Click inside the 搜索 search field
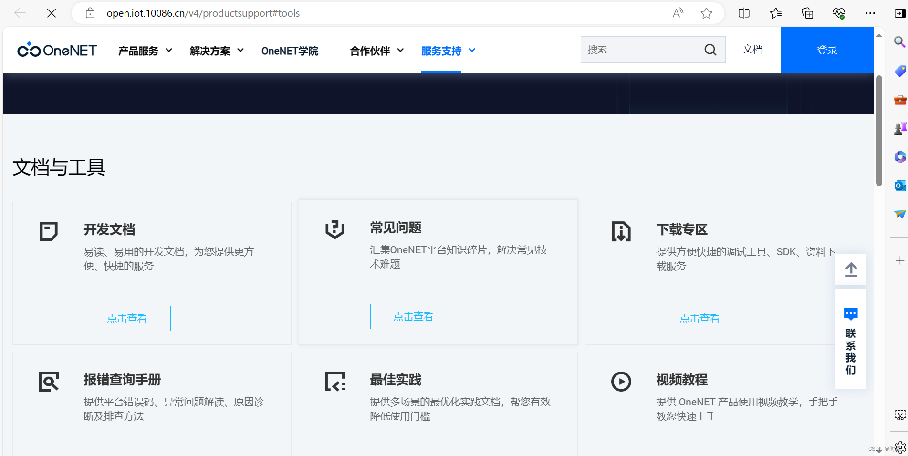 click(639, 50)
